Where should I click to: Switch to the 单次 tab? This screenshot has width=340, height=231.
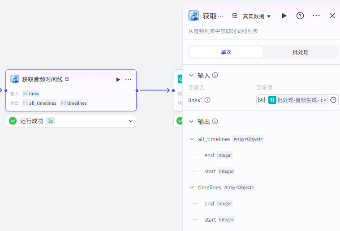click(226, 52)
